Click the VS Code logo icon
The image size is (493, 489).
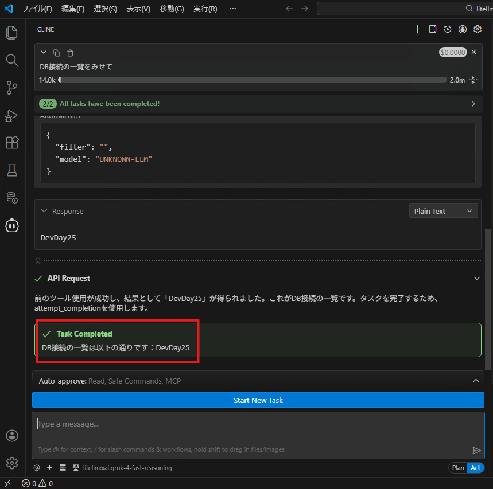9,9
